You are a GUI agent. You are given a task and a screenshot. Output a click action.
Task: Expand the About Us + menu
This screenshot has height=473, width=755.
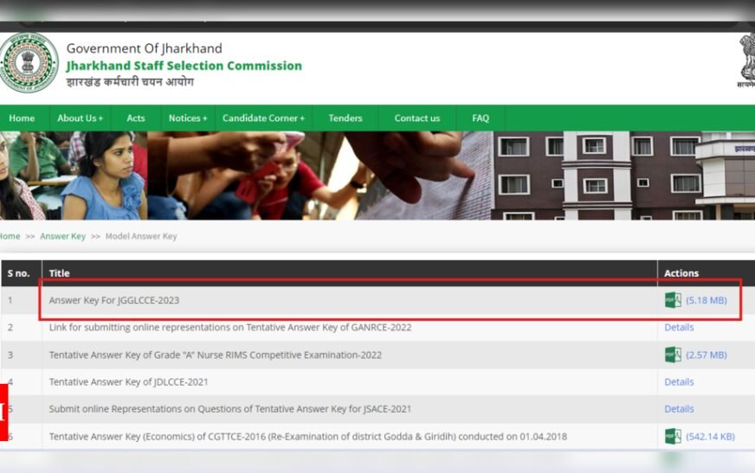80,118
